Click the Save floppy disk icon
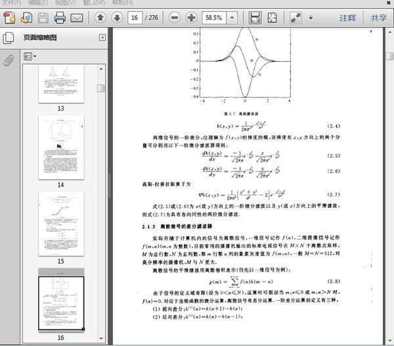This screenshot has height=346, width=394. coord(43,16)
